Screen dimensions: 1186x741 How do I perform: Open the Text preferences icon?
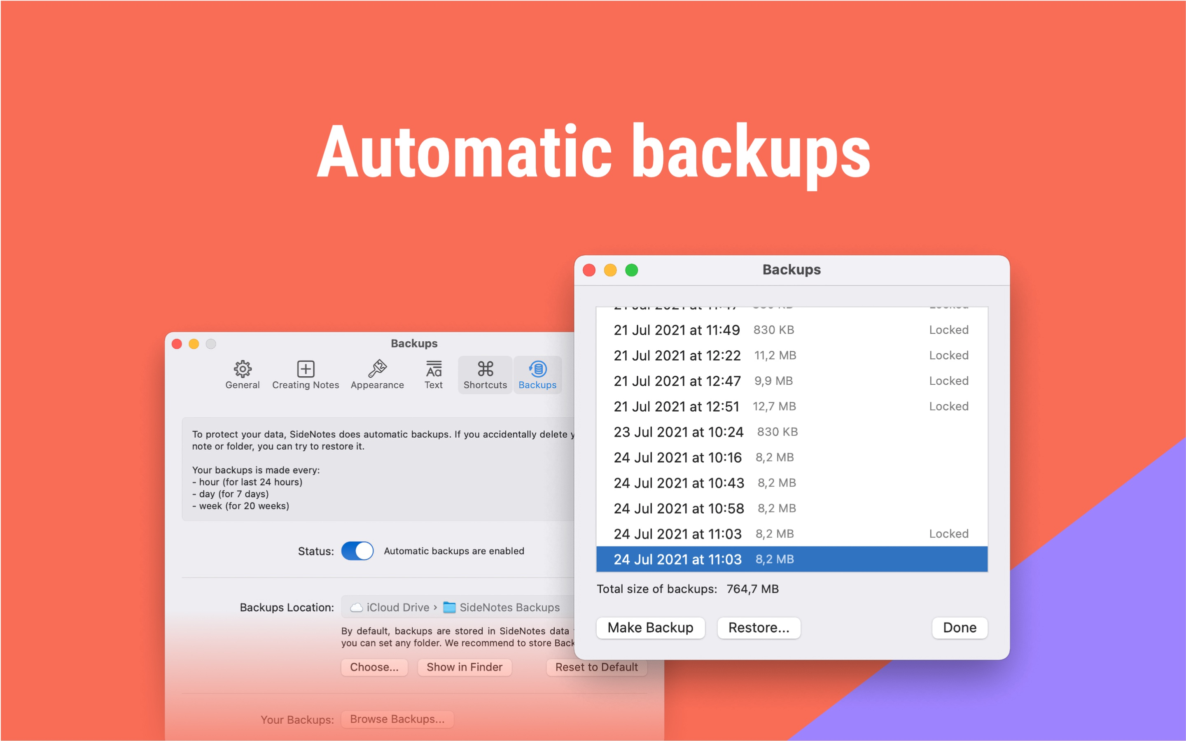click(433, 369)
